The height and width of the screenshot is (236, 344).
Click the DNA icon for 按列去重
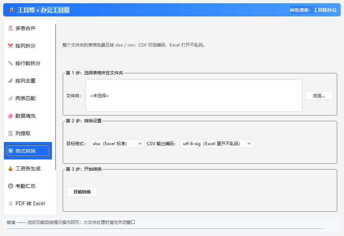pos(10,81)
